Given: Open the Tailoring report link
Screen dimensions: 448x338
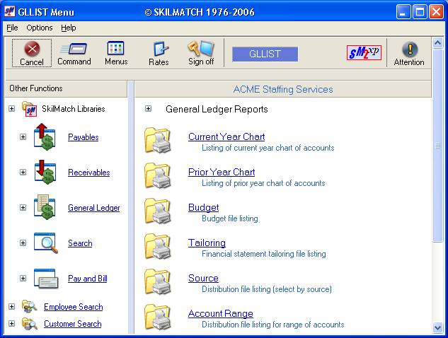Looking at the screenshot, I should coord(207,243).
